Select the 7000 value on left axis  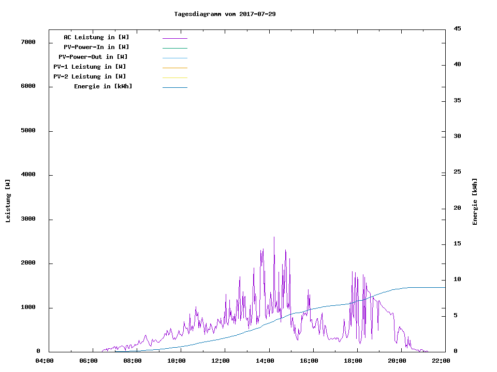(28, 42)
